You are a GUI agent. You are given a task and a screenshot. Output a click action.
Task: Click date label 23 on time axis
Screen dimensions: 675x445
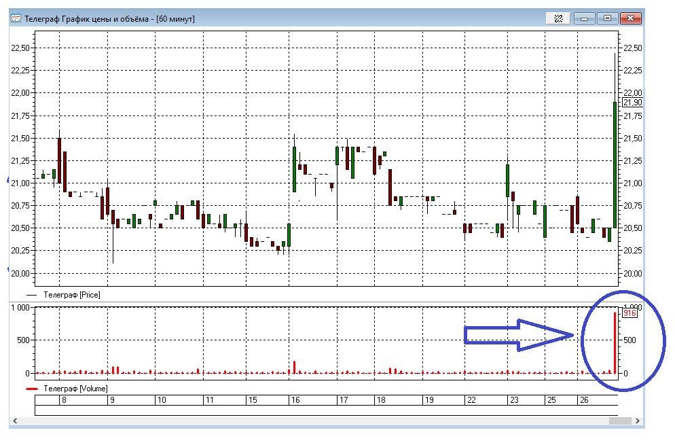tap(515, 400)
